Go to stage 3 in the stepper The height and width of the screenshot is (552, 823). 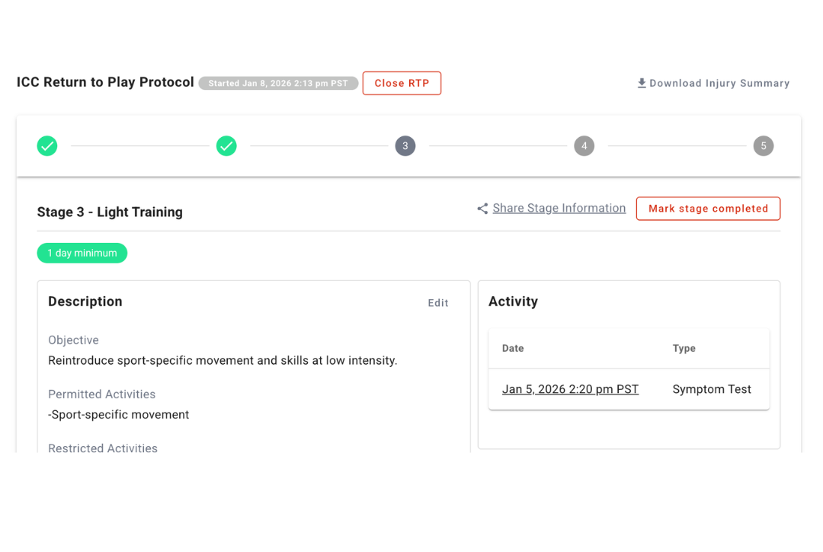click(405, 146)
